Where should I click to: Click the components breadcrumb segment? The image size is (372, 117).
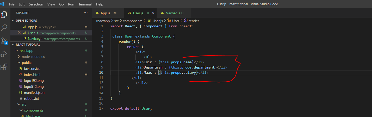click(x=132, y=21)
